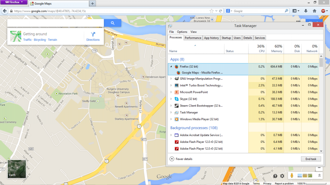Switch to the Details tab
330x185 pixels.
pos(248,38)
